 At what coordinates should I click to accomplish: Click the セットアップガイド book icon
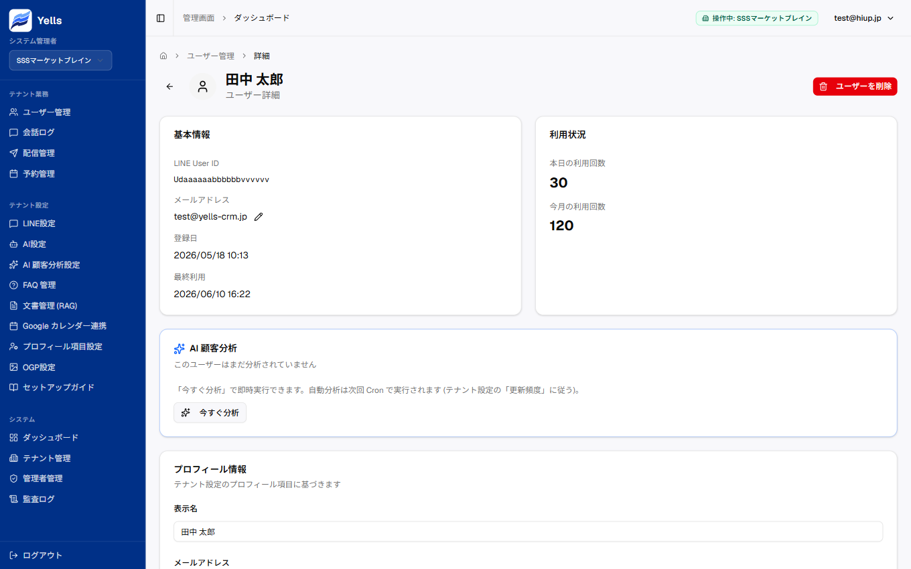13,388
